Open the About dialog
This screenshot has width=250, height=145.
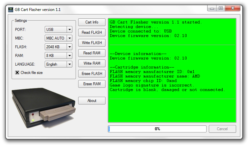click(92, 101)
